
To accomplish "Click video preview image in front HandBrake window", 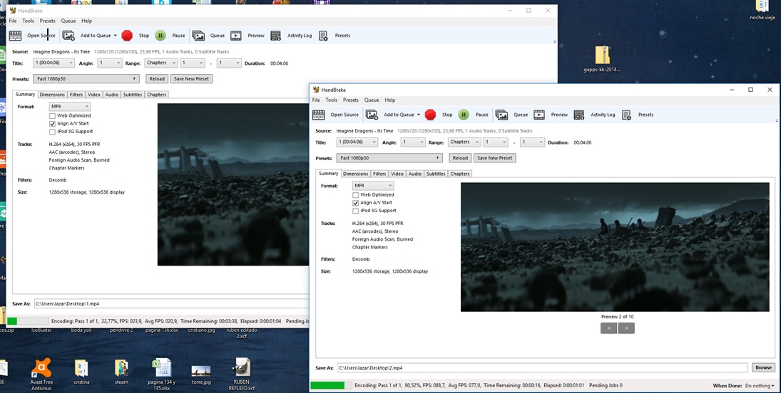I will (x=615, y=247).
